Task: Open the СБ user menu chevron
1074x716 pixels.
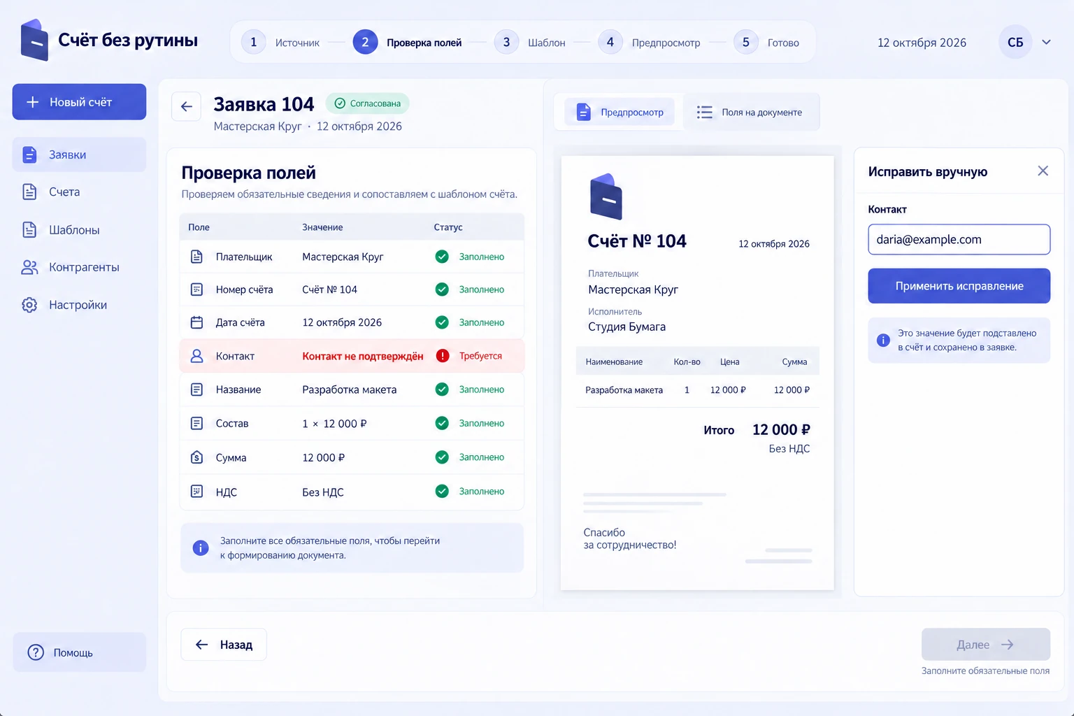Action: (x=1047, y=42)
